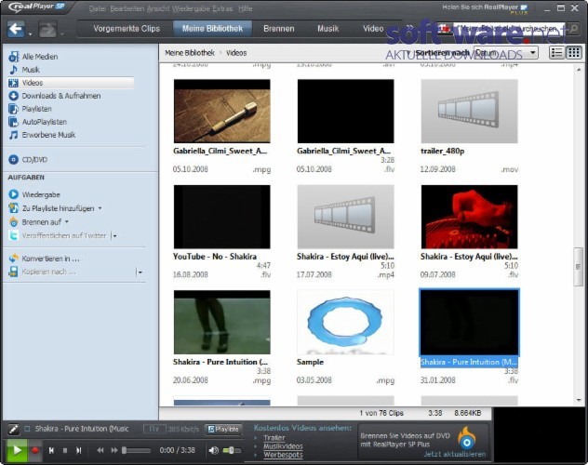The image size is (588, 465).
Task: Expand Brennen auf dropdown arrow
Action: click(67, 222)
